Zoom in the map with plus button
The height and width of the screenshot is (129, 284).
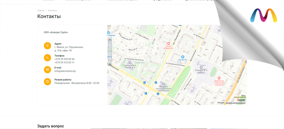(110, 64)
